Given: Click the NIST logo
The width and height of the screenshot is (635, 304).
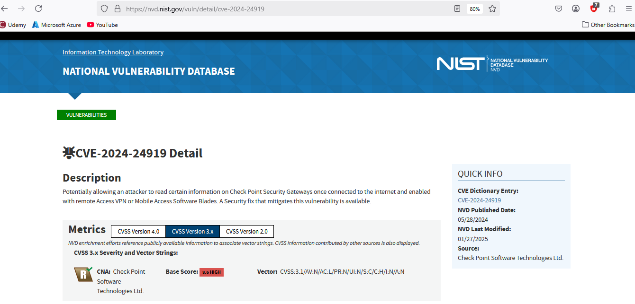Looking at the screenshot, I should (x=461, y=63).
